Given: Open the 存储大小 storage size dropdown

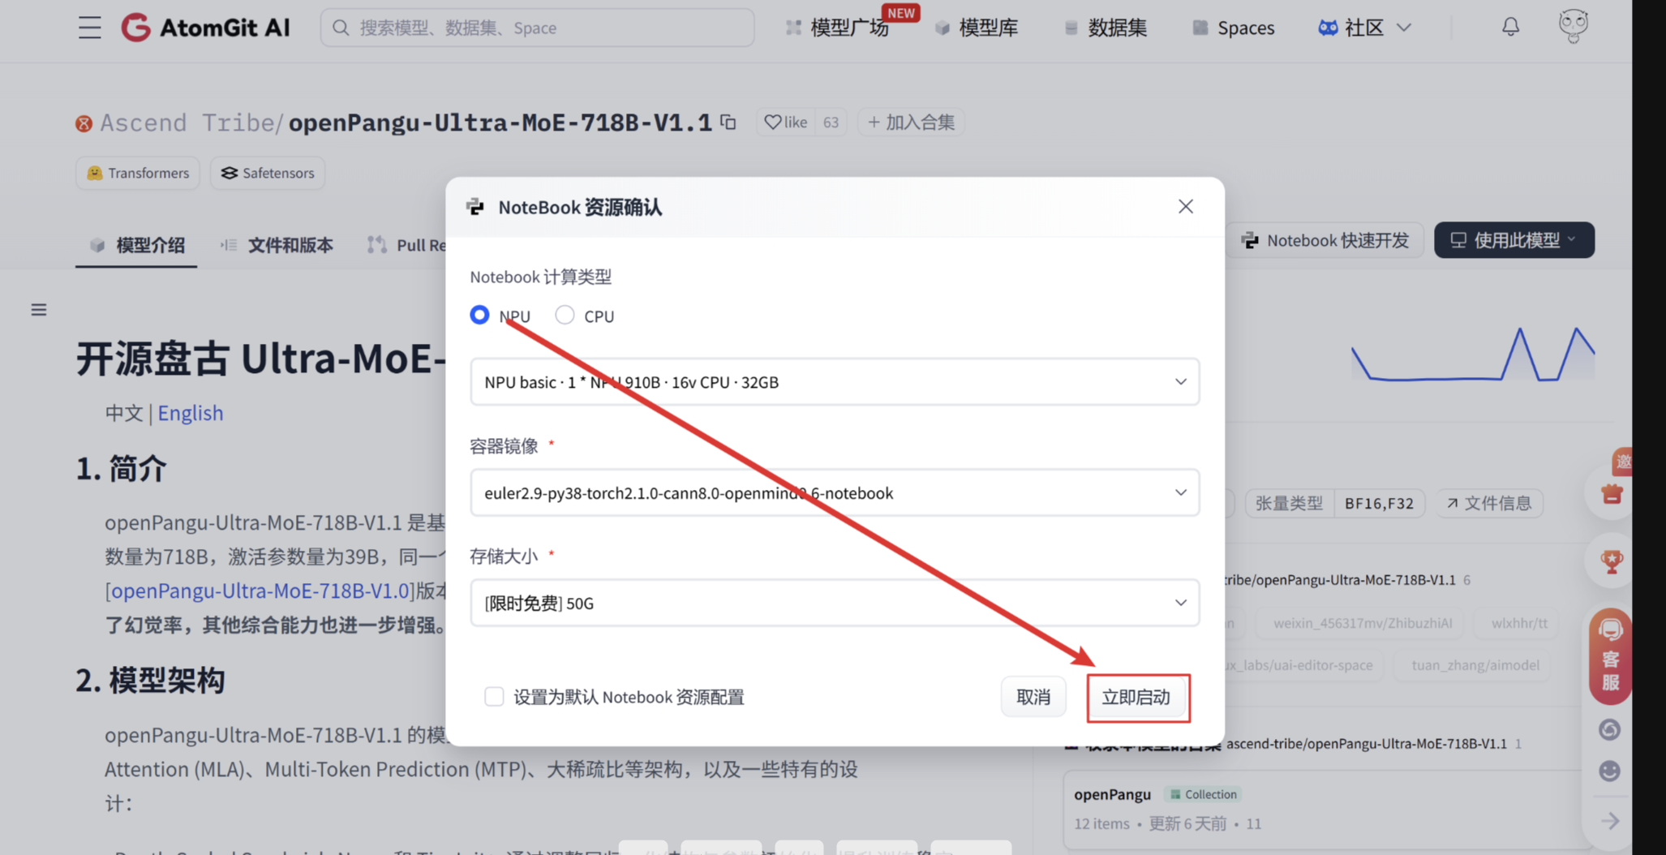Looking at the screenshot, I should pos(1180,602).
